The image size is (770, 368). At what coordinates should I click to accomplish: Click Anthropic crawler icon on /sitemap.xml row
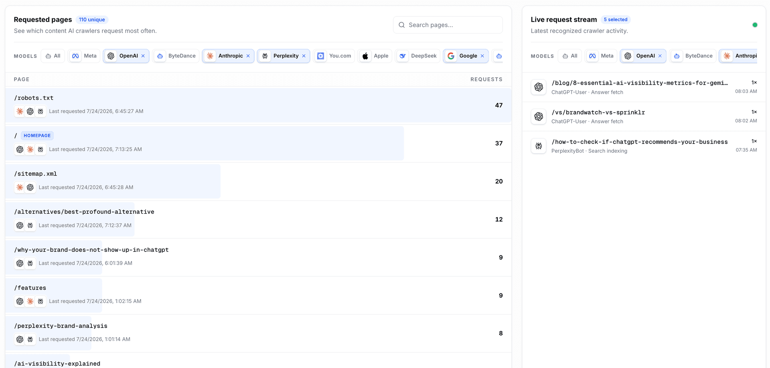point(20,187)
